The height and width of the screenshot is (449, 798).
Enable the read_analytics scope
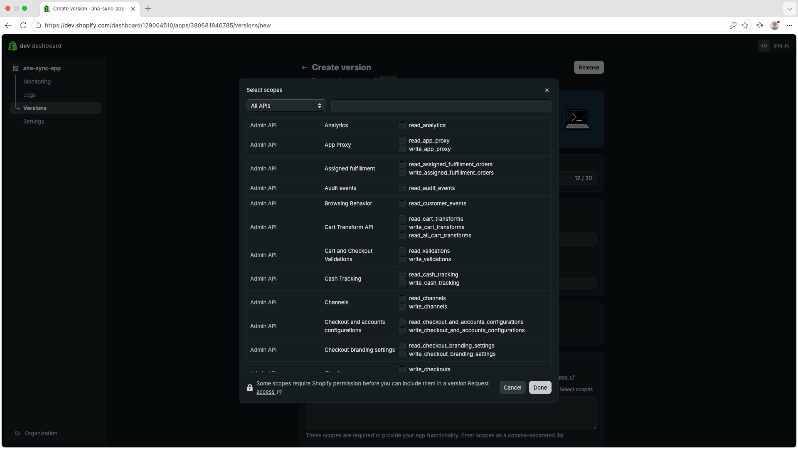(x=402, y=125)
